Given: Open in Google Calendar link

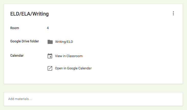Looking at the screenshot, I should (x=73, y=68).
